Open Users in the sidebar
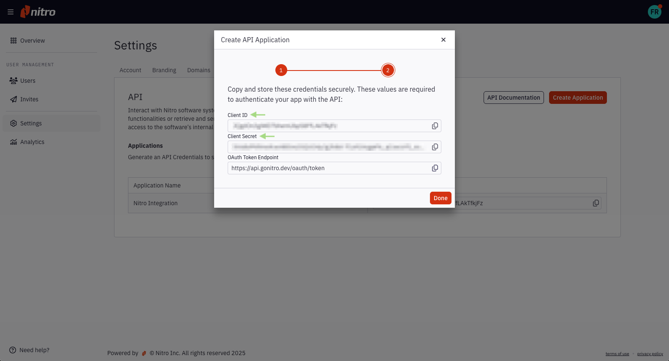The height and width of the screenshot is (361, 669). pos(28,81)
